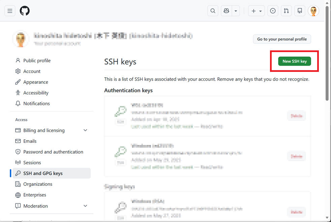Delete the first authentication key
The width and height of the screenshot is (331, 222).
tap(296, 116)
